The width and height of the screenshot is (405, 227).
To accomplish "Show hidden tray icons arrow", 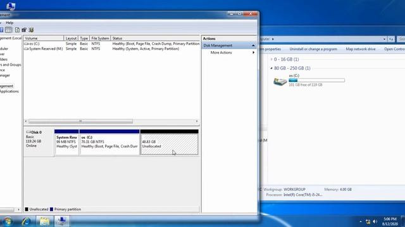I will coord(361,221).
